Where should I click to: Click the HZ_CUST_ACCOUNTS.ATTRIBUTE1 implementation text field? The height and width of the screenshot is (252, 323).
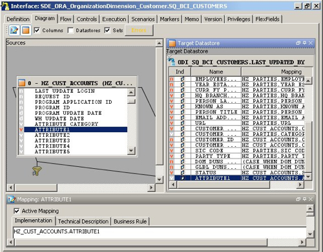click(160, 231)
